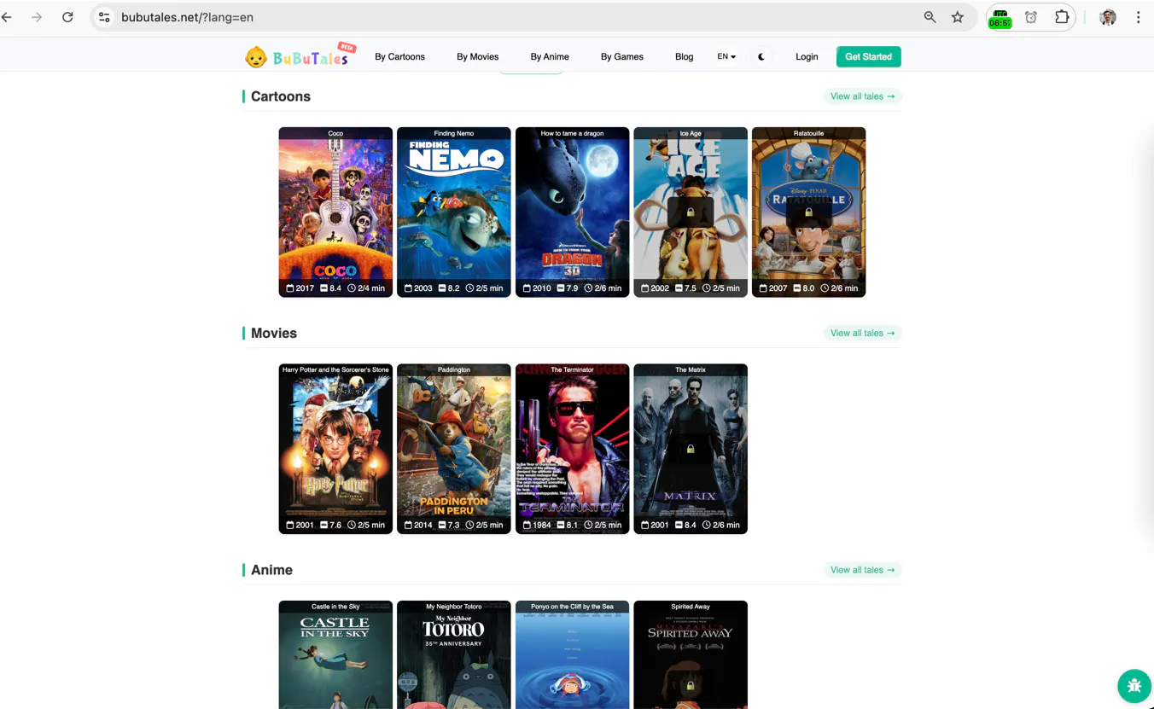Viewport: 1154px width, 709px height.
Task: Click the year 1984 on The Terminator
Action: click(537, 526)
